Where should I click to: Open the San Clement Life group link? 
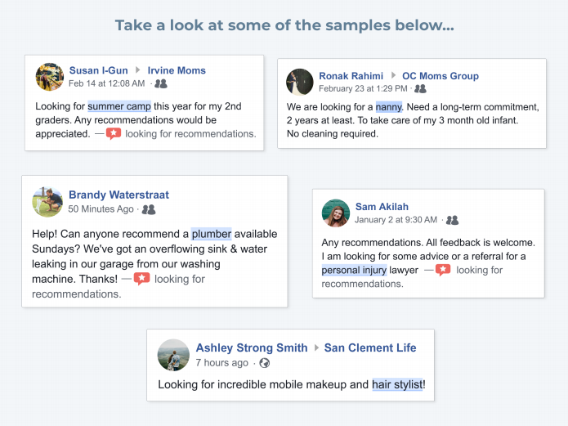pyautogui.click(x=370, y=348)
